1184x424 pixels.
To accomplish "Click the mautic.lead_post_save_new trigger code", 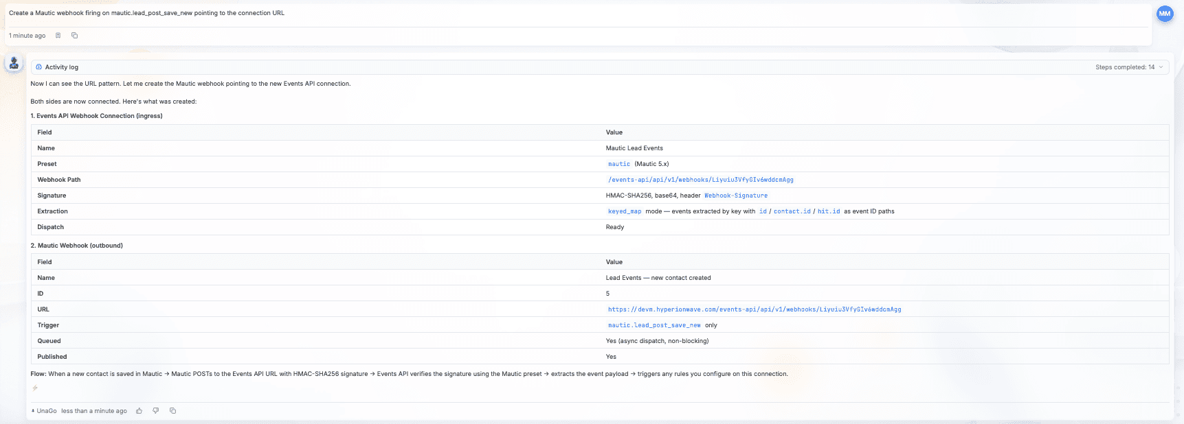I will click(x=654, y=325).
